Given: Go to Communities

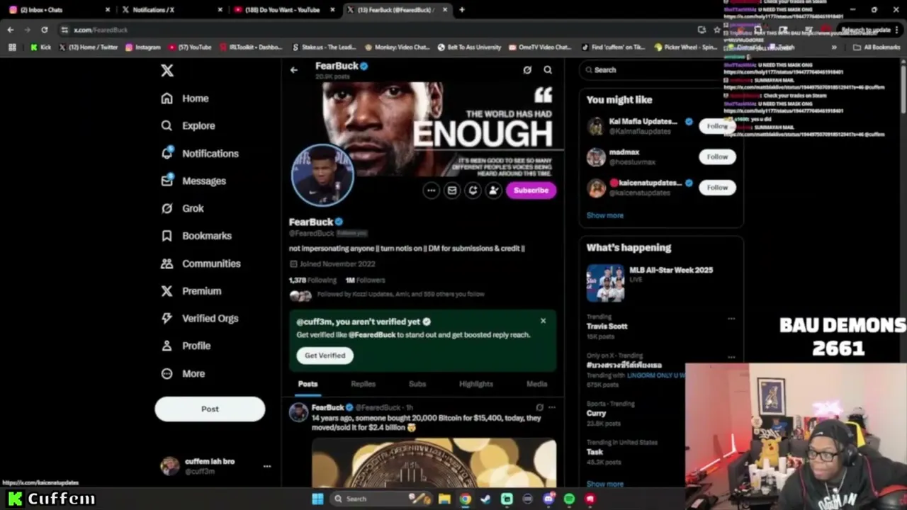Looking at the screenshot, I should (201, 263).
